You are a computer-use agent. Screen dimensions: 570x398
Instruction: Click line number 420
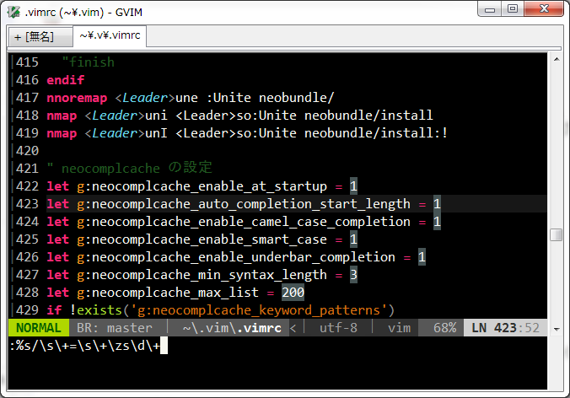[27, 151]
